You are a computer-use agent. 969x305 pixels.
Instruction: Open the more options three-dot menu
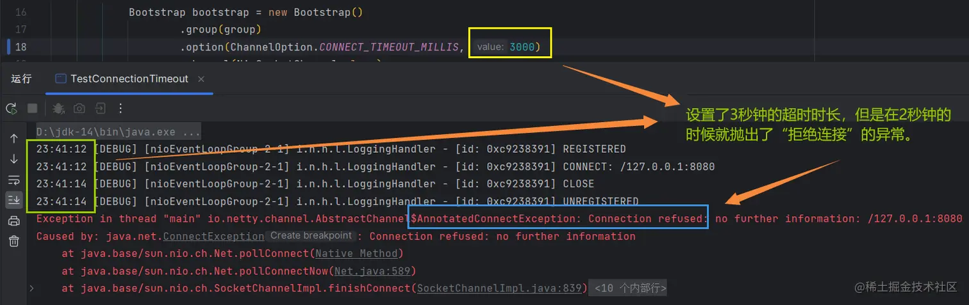[x=121, y=109]
